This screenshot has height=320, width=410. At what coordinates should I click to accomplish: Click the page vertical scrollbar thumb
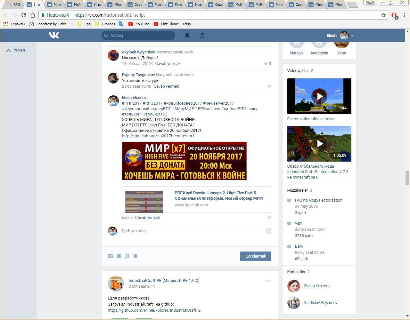pos(407,178)
